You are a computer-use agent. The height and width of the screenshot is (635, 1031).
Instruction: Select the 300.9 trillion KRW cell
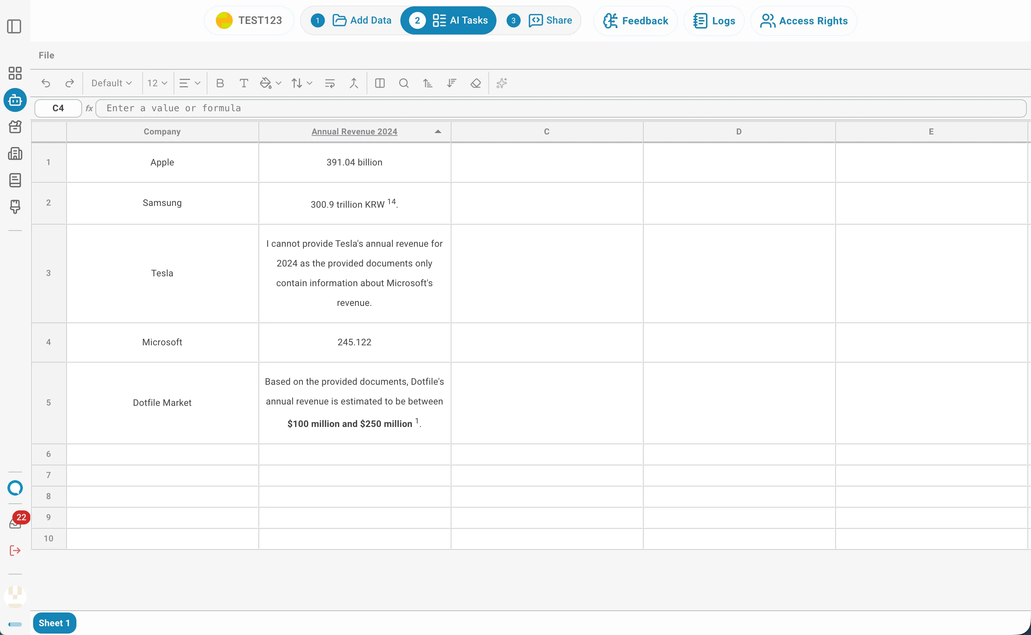[x=355, y=203]
